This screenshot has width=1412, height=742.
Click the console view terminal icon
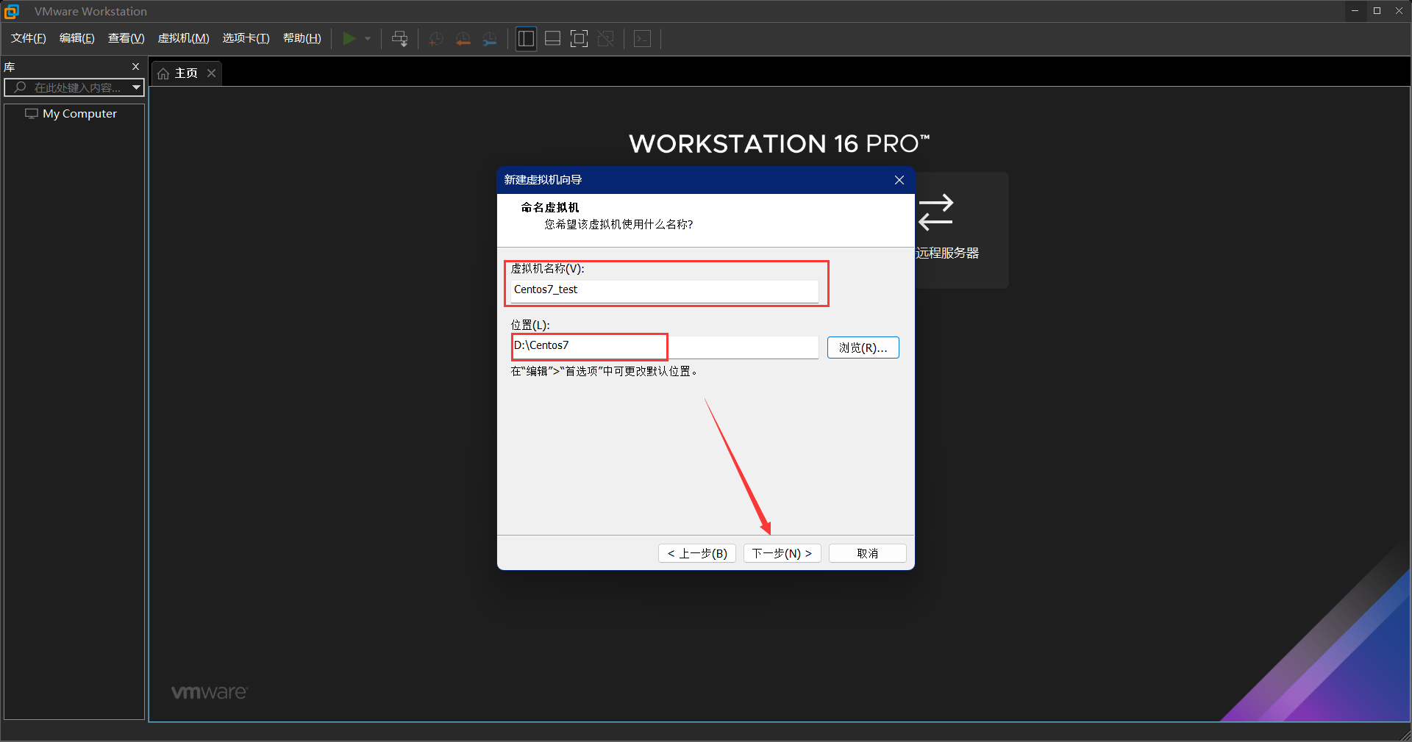coord(643,39)
